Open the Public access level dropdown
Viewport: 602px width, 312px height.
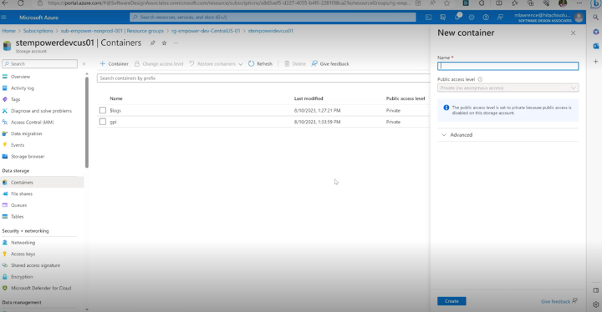pos(508,88)
